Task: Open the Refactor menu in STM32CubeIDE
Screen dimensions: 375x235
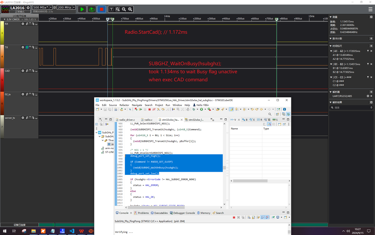Action: pos(124,105)
